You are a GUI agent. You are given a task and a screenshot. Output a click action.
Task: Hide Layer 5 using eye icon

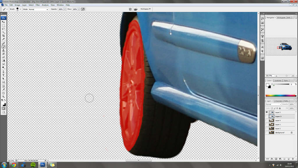click(267, 112)
